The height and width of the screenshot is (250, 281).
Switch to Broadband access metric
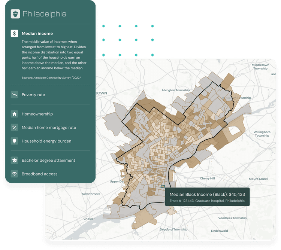coord(39,174)
